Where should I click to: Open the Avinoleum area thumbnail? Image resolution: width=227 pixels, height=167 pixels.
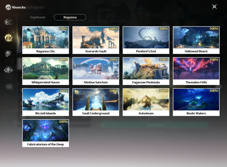[146, 100]
